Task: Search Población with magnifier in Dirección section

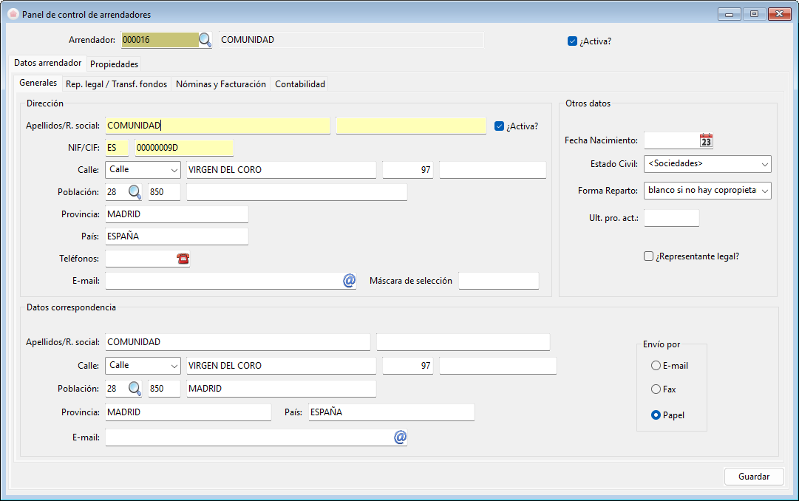Action: click(135, 192)
